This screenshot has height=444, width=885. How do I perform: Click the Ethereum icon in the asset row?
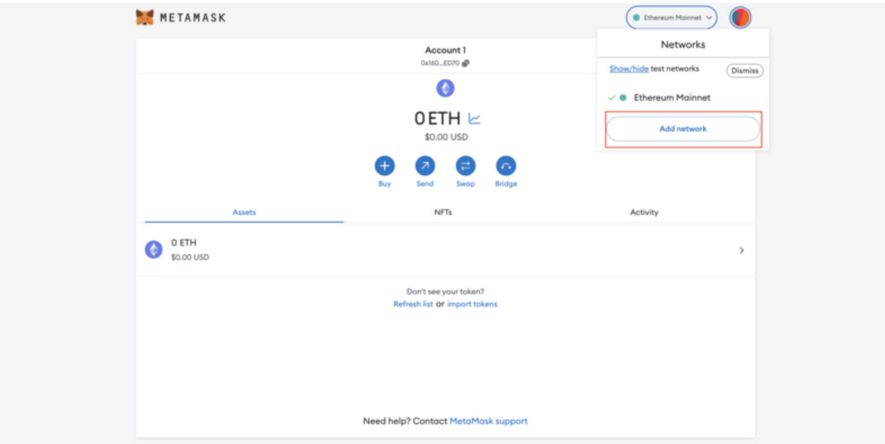click(154, 249)
